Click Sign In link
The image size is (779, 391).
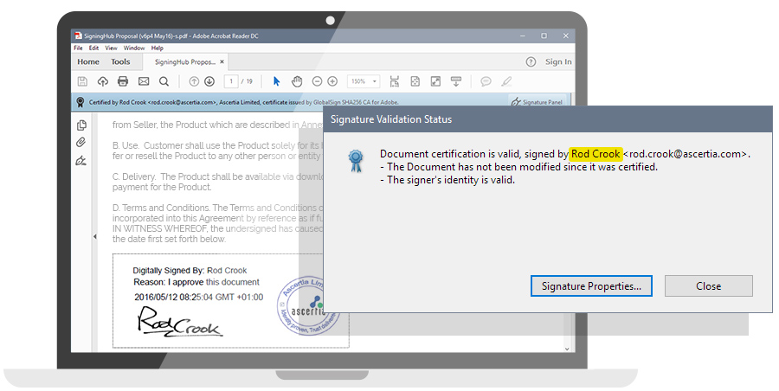pos(558,61)
